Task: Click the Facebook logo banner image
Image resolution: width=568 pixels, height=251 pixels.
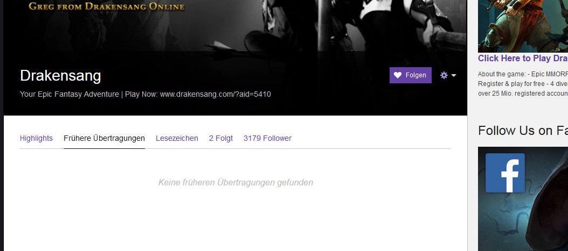Action: [x=523, y=199]
